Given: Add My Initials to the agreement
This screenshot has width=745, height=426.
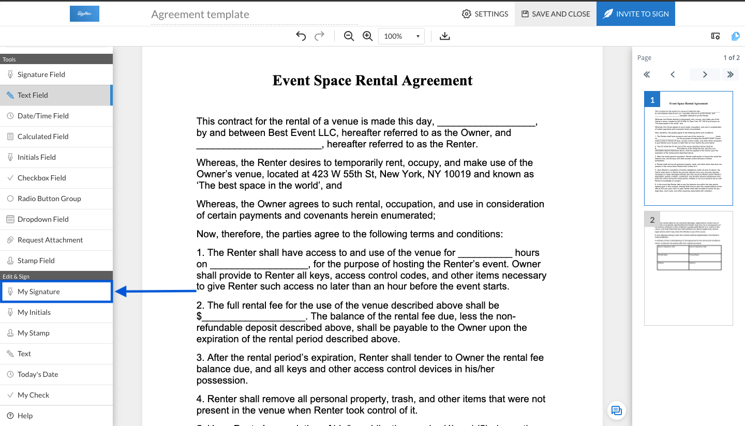Looking at the screenshot, I should coord(34,312).
